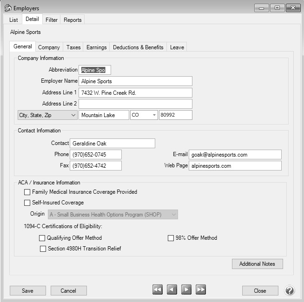This screenshot has height=302, width=304.
Task: Jump to the first employer record
Action: click(x=158, y=290)
